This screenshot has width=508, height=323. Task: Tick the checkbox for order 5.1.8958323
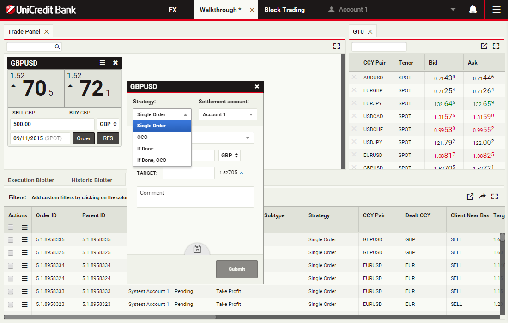(11, 305)
